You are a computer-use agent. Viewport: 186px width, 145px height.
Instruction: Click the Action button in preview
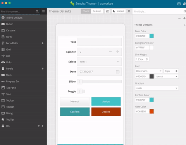(x=106, y=102)
